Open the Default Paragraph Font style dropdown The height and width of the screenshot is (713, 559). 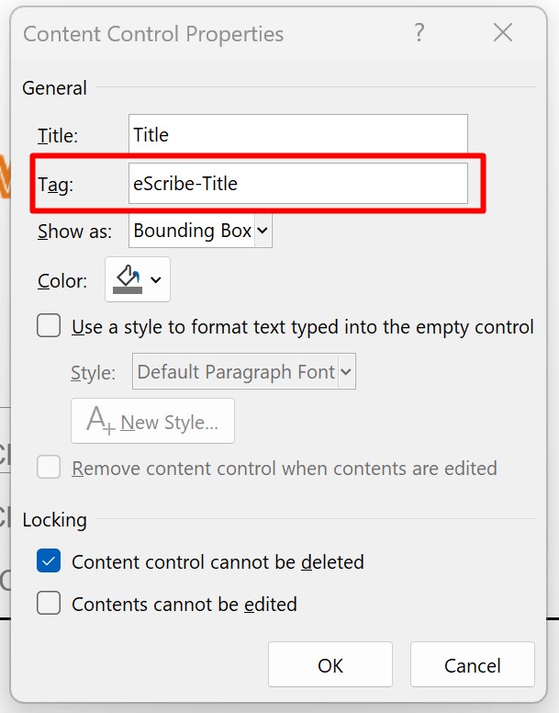244,371
